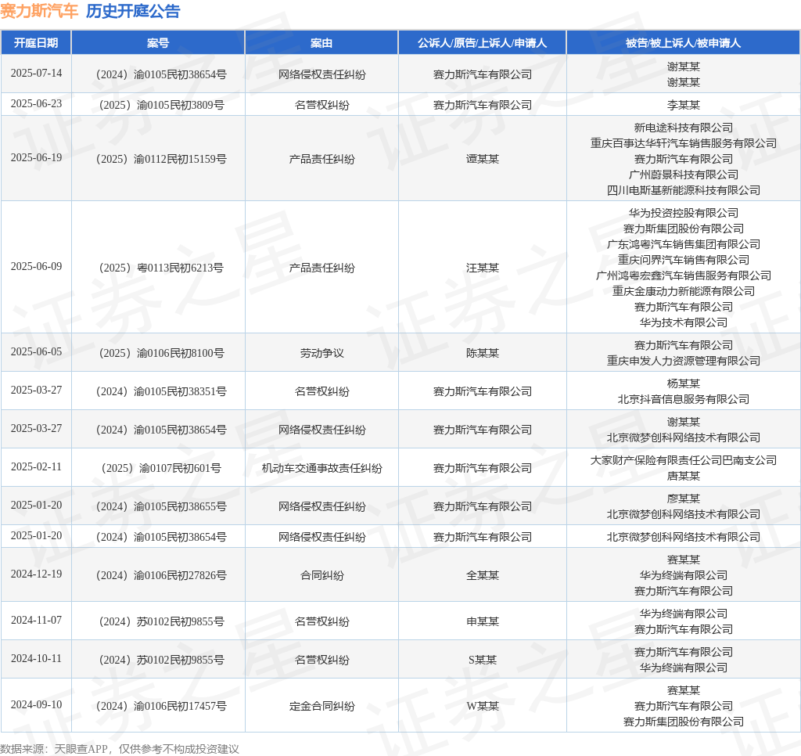Click the date cell 2025-06-09
Image resolution: width=801 pixels, height=756 pixels.
tap(36, 266)
